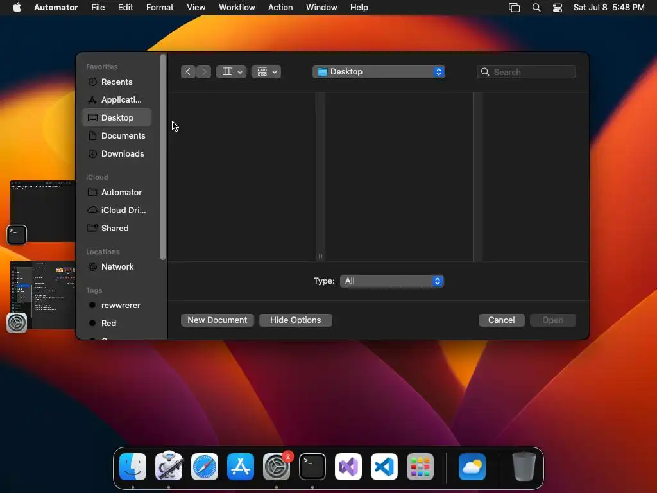Open the Desktop location popup menu
This screenshot has height=493, width=657.
click(x=379, y=72)
